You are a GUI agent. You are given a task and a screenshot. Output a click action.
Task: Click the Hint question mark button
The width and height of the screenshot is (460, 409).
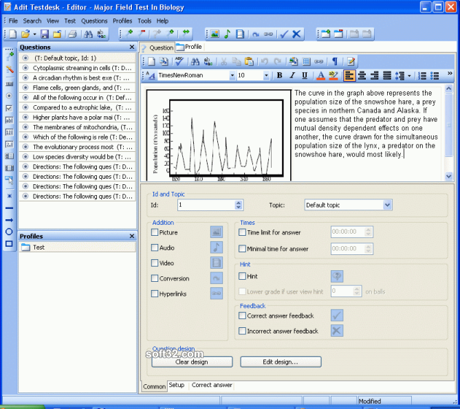pyautogui.click(x=337, y=276)
